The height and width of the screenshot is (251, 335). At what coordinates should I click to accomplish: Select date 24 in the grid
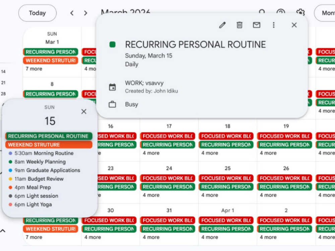pyautogui.click(x=169, y=168)
